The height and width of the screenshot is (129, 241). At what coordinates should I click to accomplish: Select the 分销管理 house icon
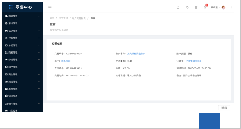point(6,60)
